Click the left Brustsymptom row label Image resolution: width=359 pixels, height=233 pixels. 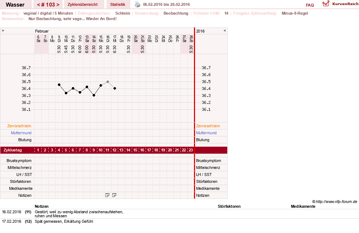tap(19, 161)
